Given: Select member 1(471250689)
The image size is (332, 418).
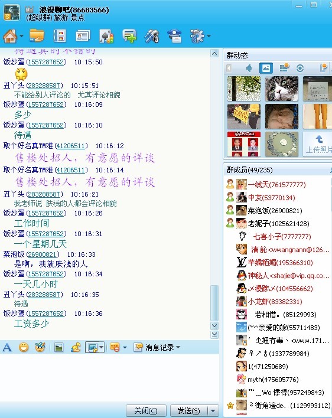Looking at the screenshot, I should [268, 367].
